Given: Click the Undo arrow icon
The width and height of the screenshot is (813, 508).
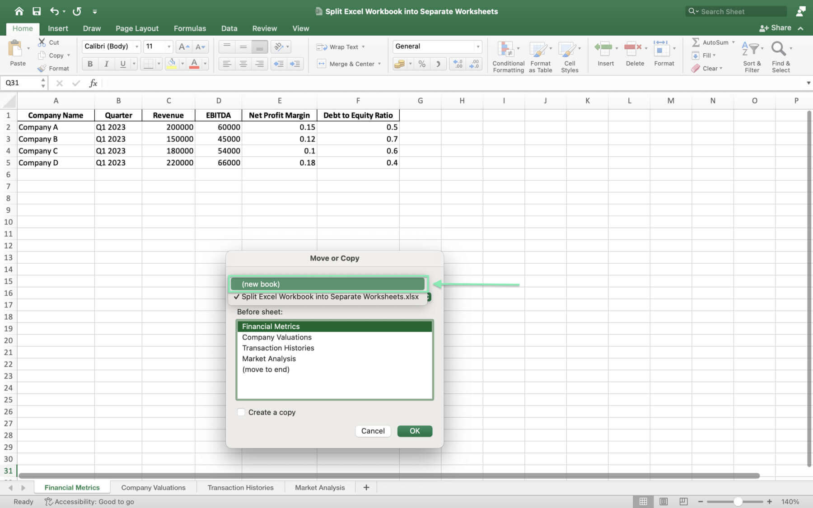Looking at the screenshot, I should (54, 11).
